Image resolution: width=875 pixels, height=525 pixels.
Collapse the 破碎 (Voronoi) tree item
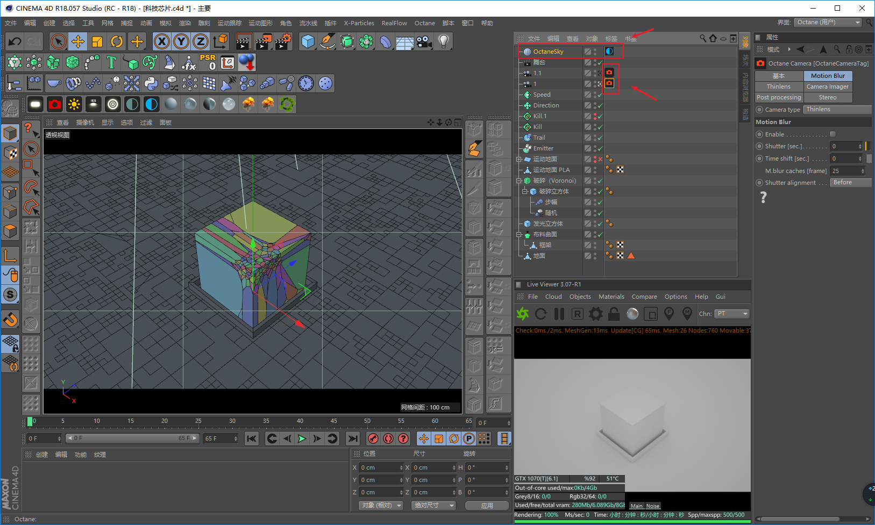pyautogui.click(x=518, y=181)
